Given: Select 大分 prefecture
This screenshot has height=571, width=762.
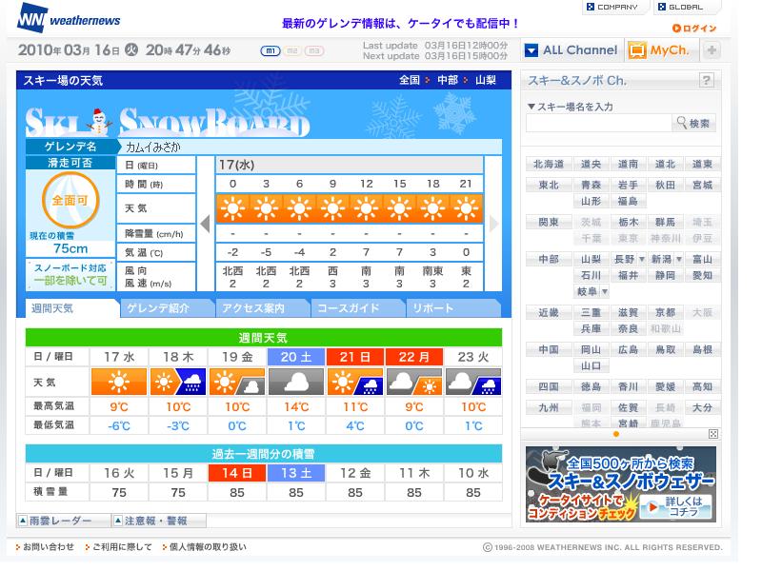Looking at the screenshot, I should 702,408.
